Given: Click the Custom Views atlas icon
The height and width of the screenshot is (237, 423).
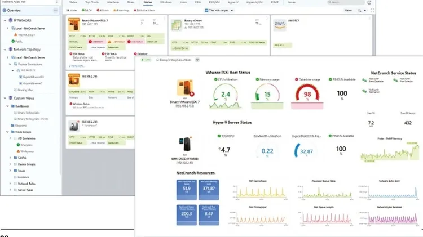Looking at the screenshot, I should pyautogui.click(x=11, y=98).
